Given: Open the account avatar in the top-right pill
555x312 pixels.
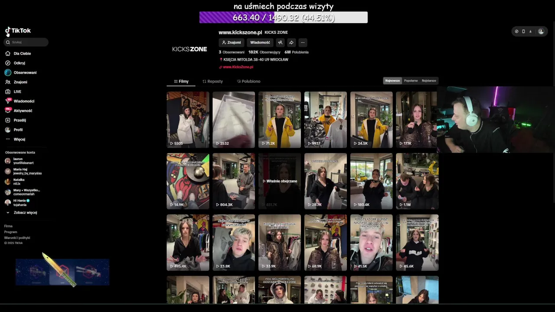Looking at the screenshot, I should [541, 31].
